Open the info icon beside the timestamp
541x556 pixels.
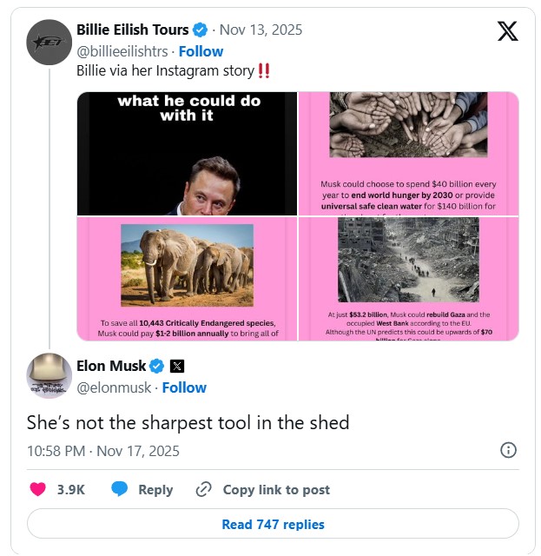tap(509, 450)
